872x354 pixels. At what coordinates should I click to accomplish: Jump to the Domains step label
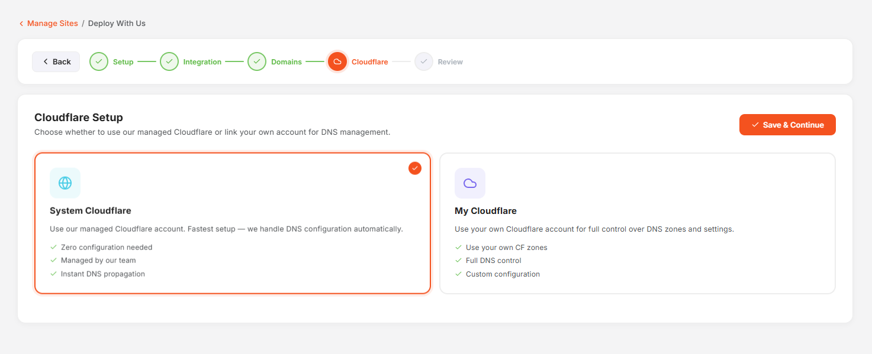tap(287, 62)
